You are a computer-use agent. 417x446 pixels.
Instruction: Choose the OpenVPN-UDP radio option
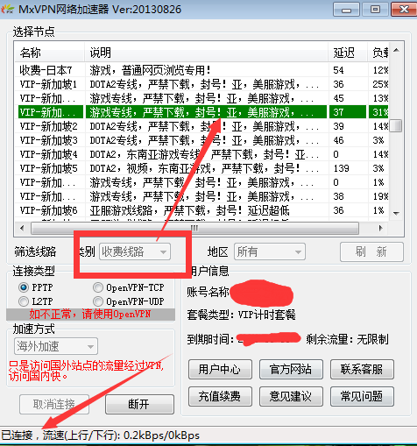pos(98,301)
